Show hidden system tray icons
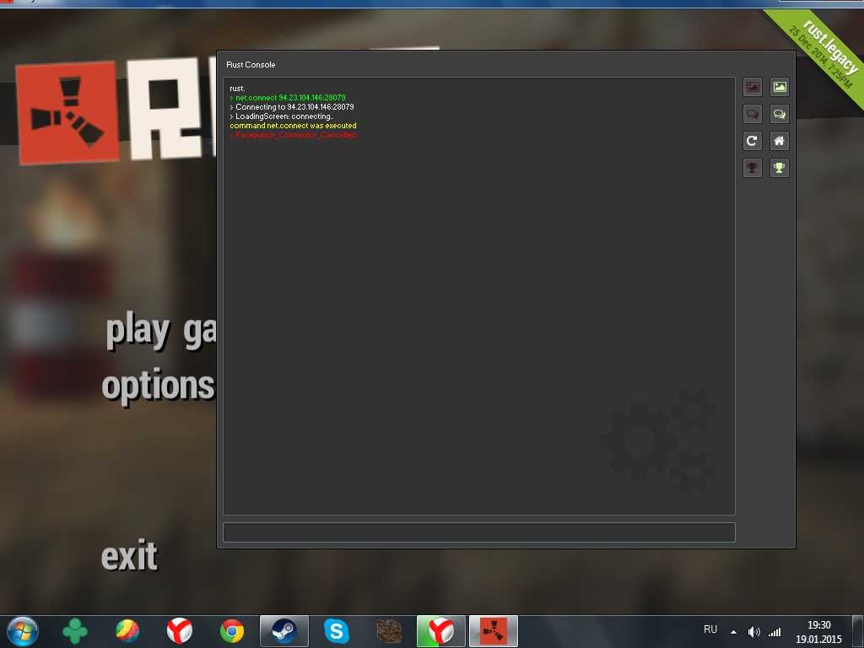The image size is (864, 648). point(733,632)
